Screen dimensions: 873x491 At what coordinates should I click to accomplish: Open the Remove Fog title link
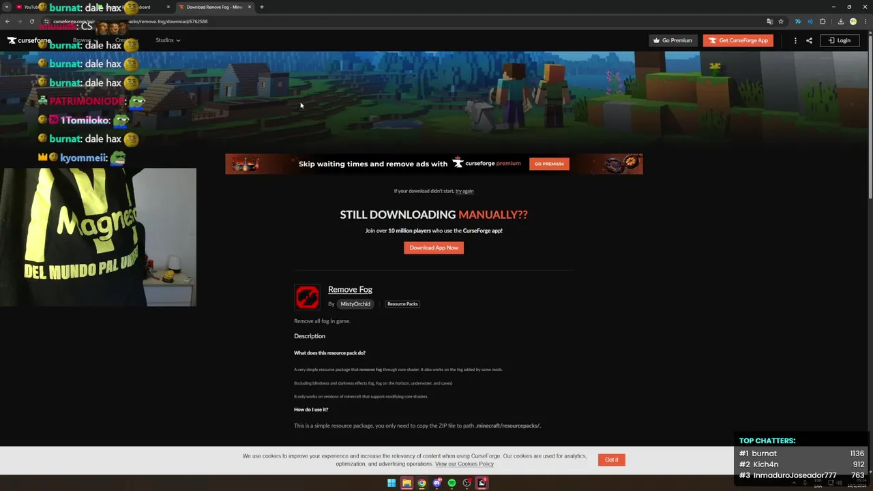click(x=350, y=289)
